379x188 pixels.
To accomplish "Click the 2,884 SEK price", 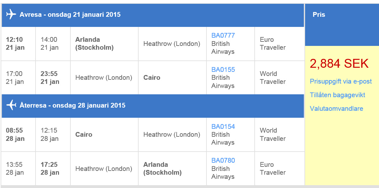I will point(339,64).
